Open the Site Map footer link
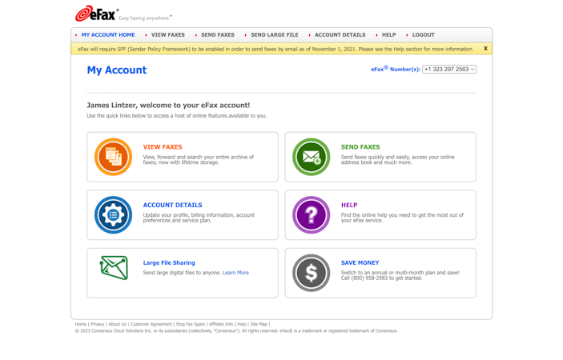 tap(259, 324)
